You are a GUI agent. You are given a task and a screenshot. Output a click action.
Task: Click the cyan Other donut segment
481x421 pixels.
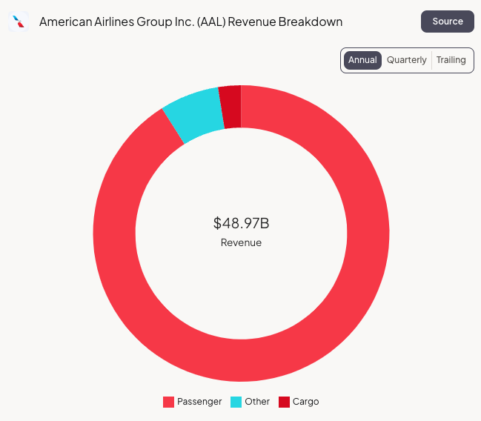194,116
